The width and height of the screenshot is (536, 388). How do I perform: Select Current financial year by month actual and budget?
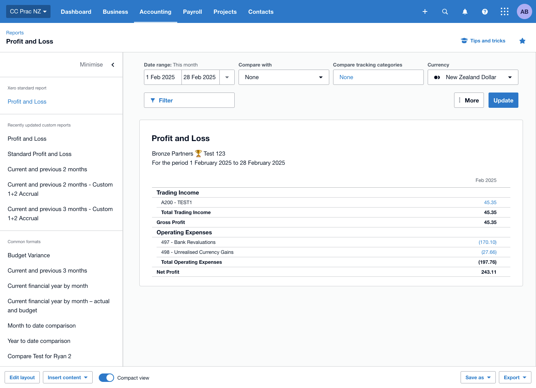(x=59, y=306)
